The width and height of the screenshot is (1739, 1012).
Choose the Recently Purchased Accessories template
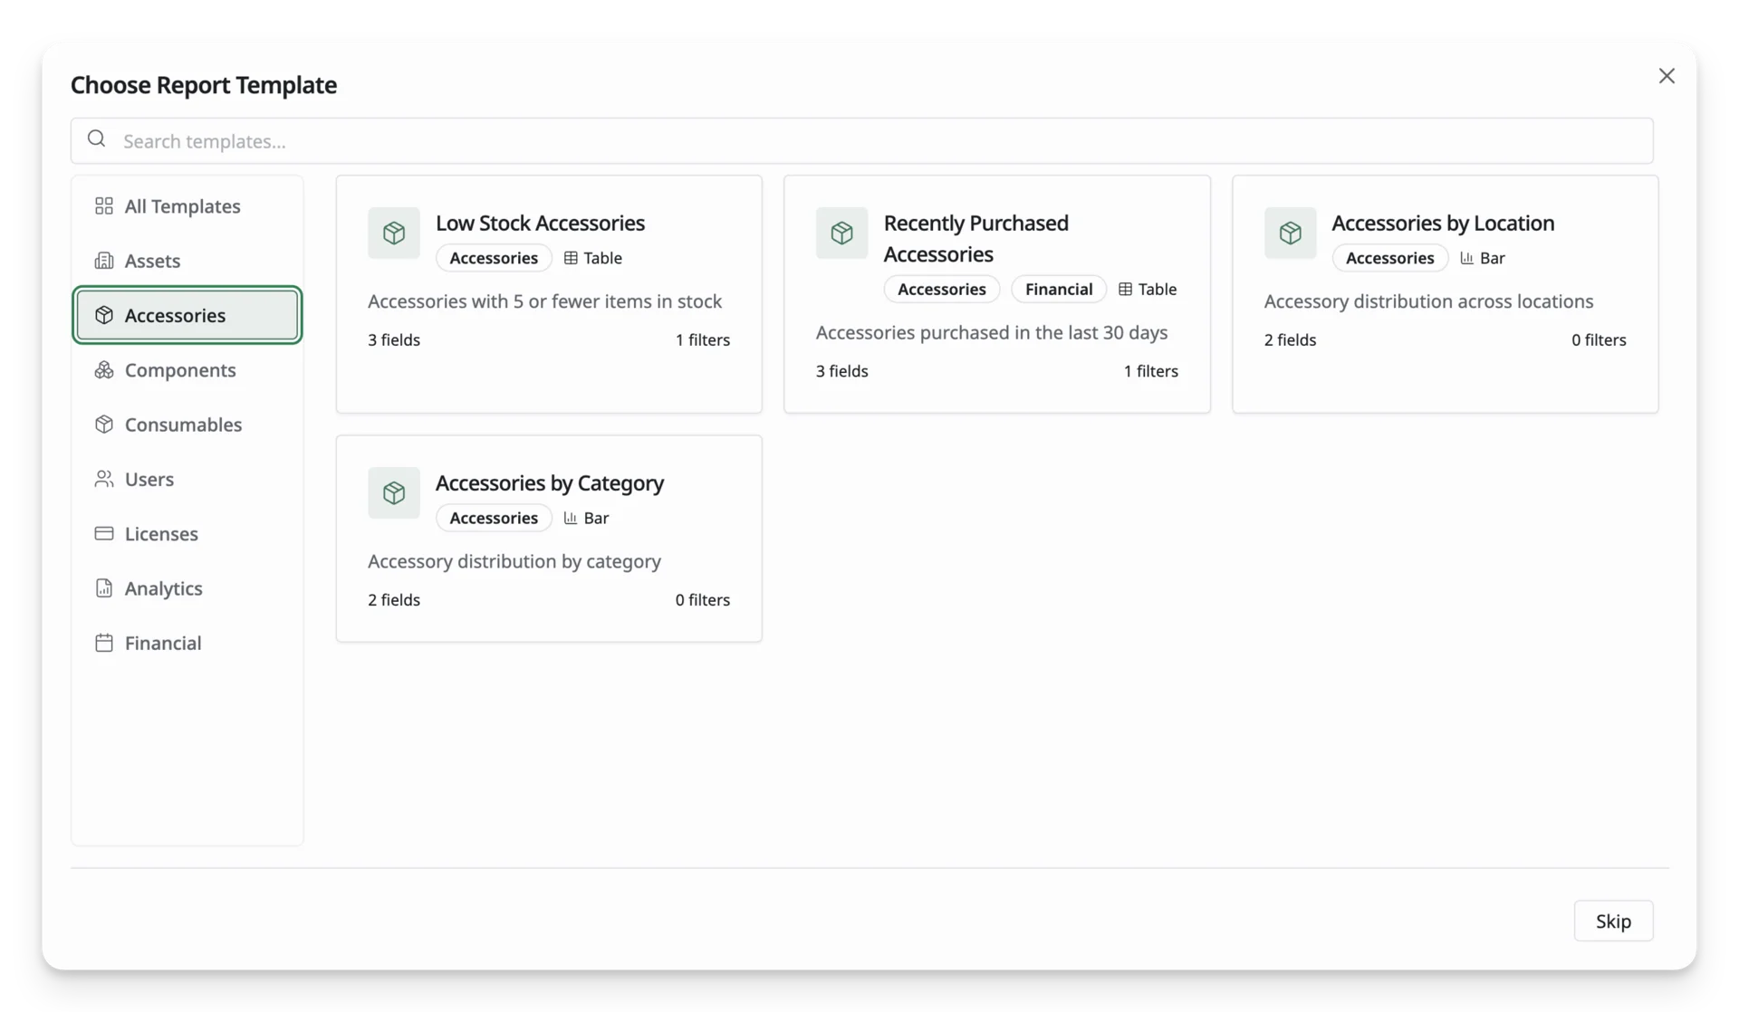click(997, 294)
